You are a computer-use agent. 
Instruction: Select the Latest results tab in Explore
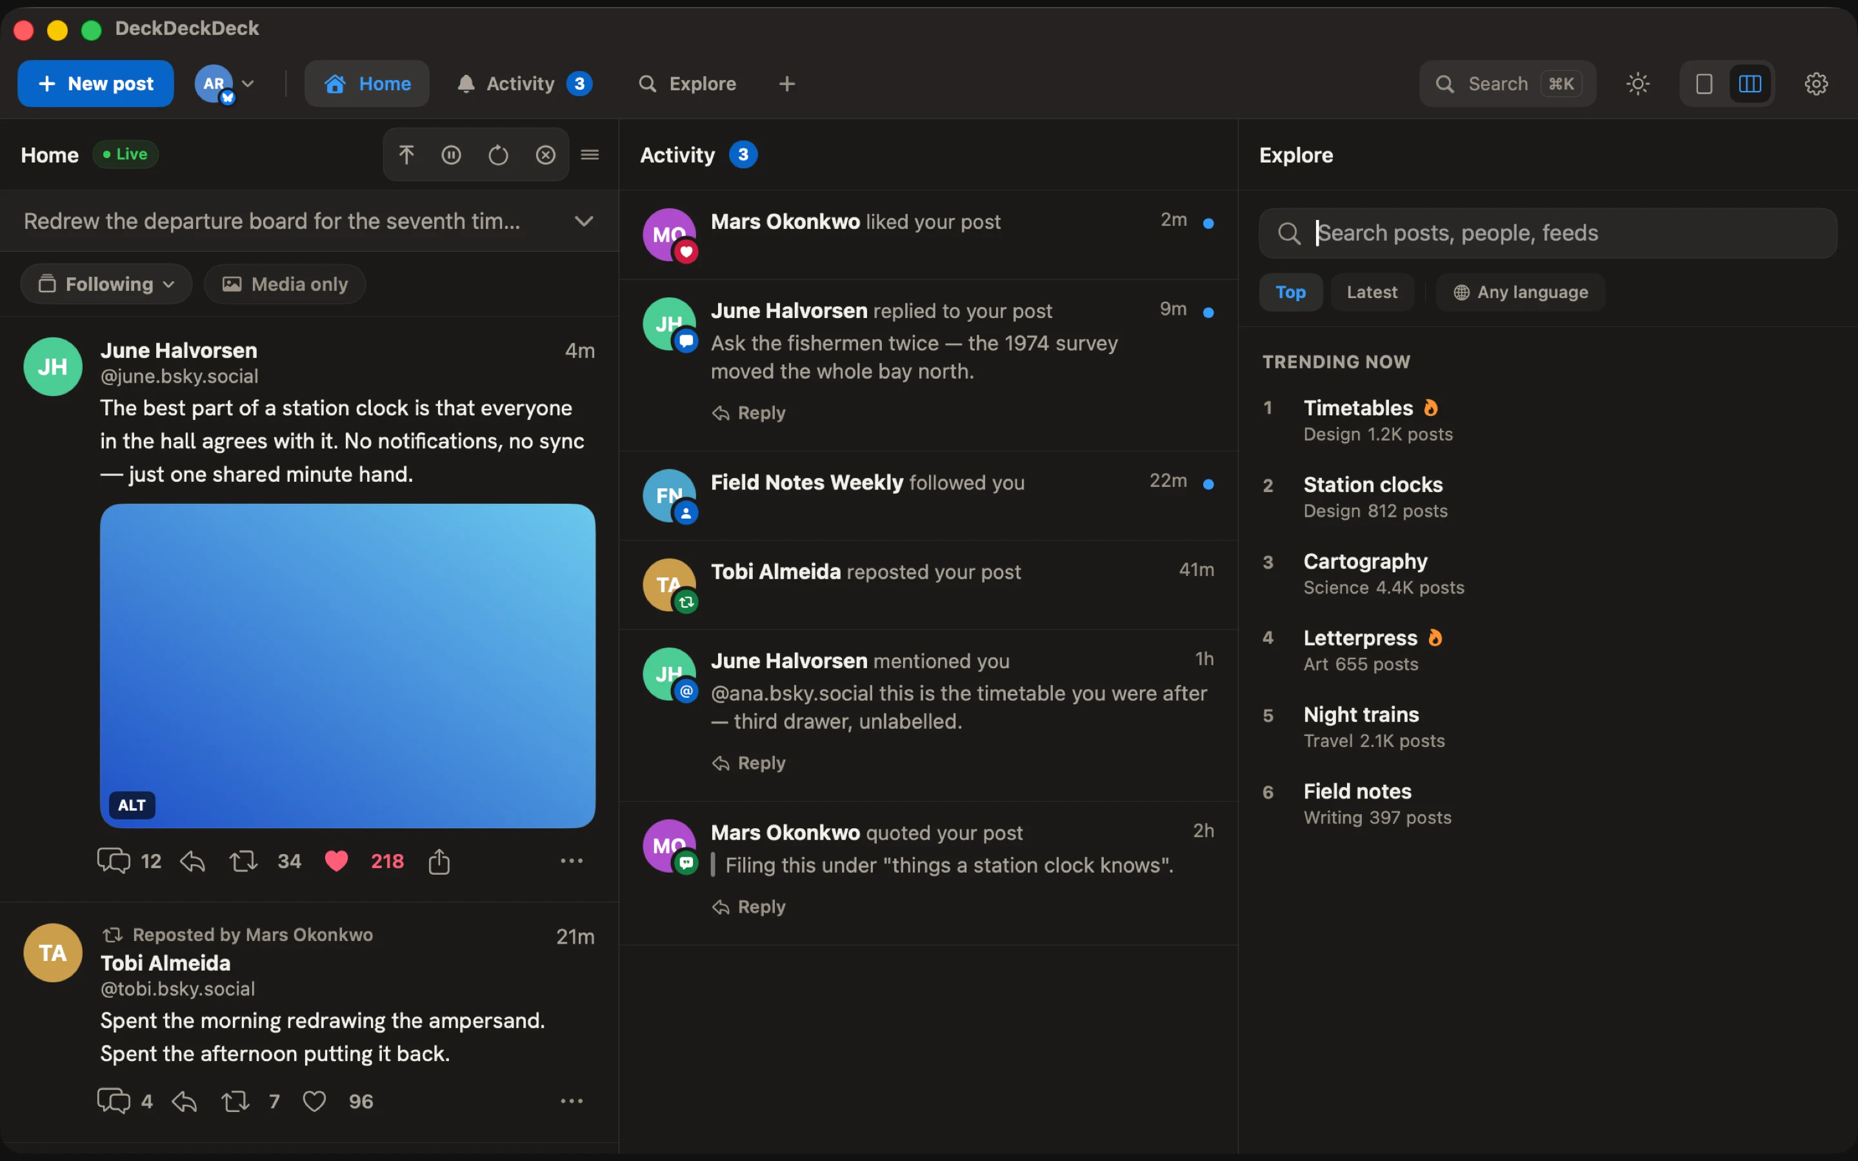pyautogui.click(x=1372, y=292)
